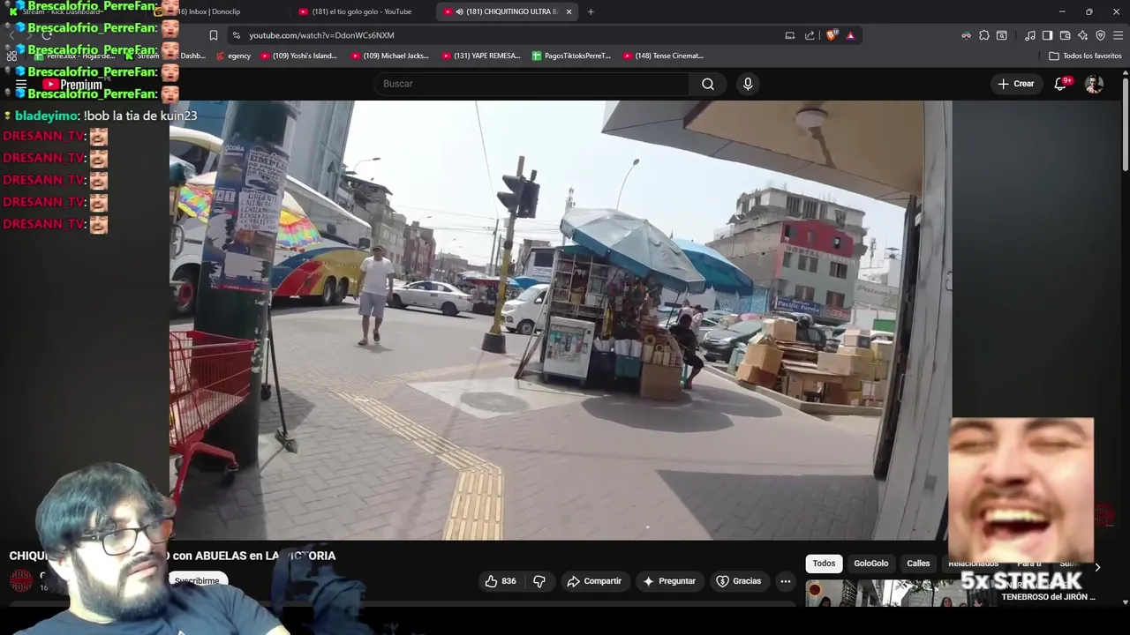Open YAPE REMESA bookmark
The image size is (1130, 635).
pyautogui.click(x=480, y=56)
